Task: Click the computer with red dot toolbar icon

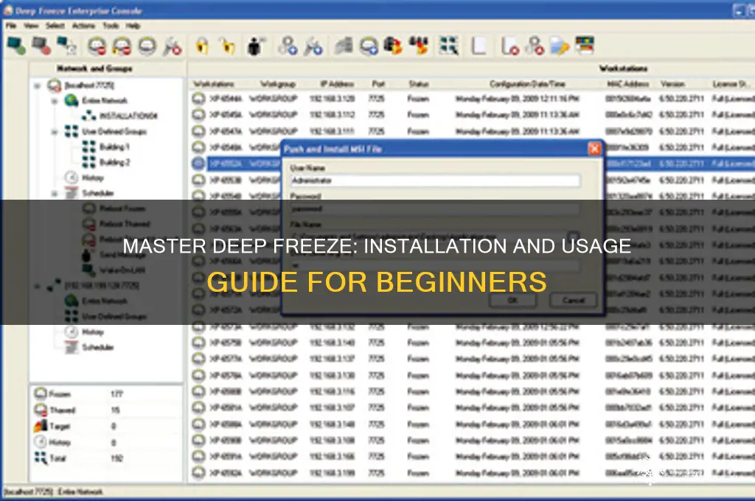Action: tap(41, 46)
